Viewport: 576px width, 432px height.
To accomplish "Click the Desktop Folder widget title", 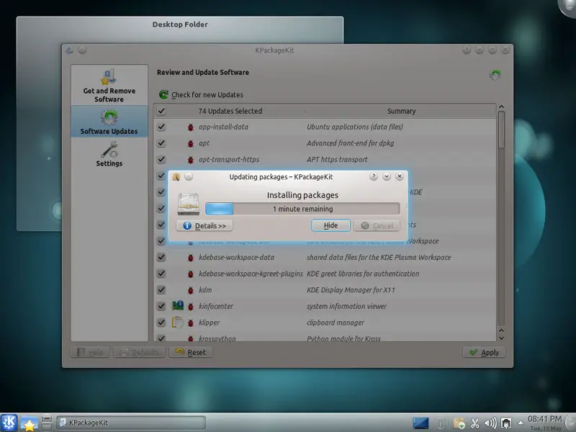I will point(180,24).
